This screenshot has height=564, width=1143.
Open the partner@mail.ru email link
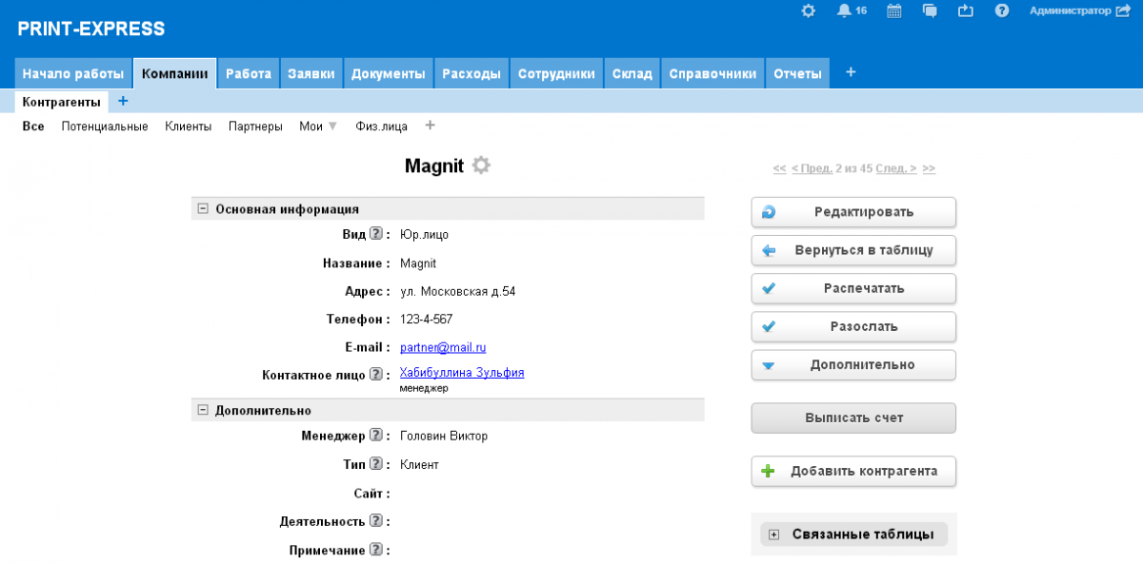click(443, 347)
